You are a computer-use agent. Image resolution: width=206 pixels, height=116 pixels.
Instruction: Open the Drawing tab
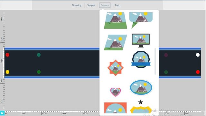coord(77,5)
